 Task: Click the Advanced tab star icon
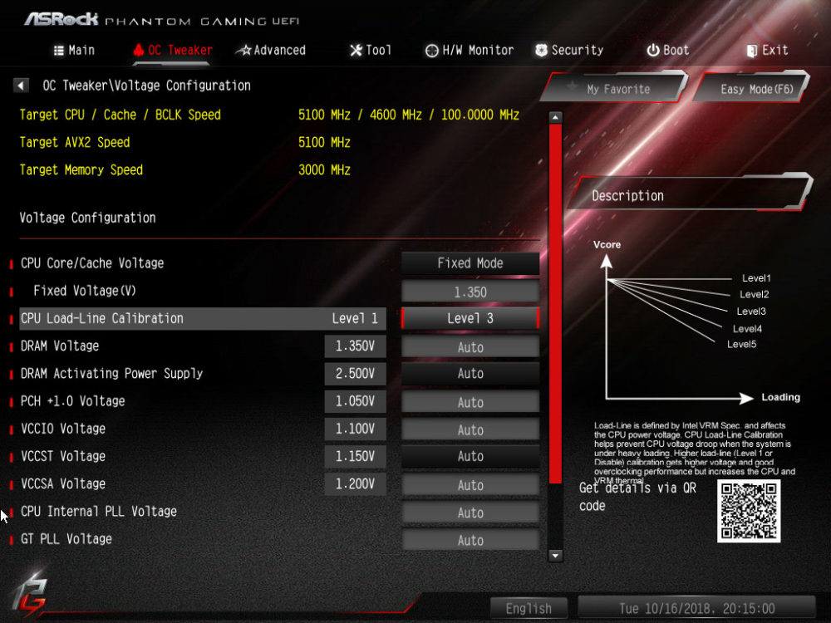tap(243, 51)
